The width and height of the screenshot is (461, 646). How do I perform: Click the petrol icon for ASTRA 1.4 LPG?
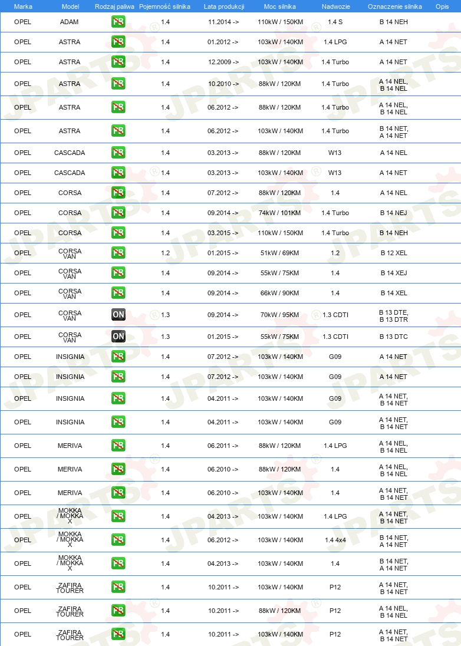[x=118, y=42]
